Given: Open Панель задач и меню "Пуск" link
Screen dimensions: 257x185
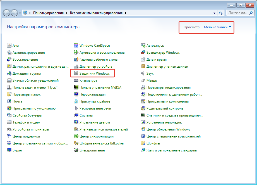Looking at the screenshot, I should tap(35, 87).
